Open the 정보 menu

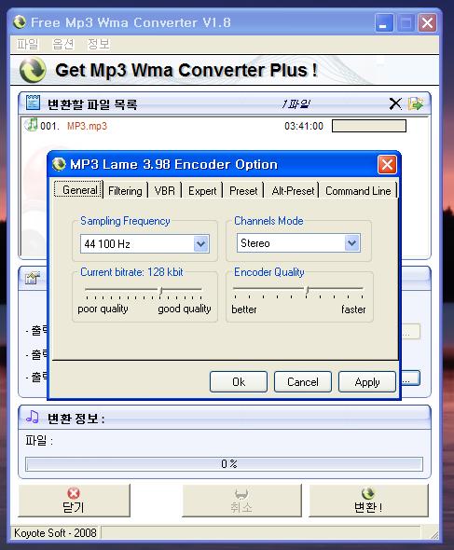pos(99,44)
